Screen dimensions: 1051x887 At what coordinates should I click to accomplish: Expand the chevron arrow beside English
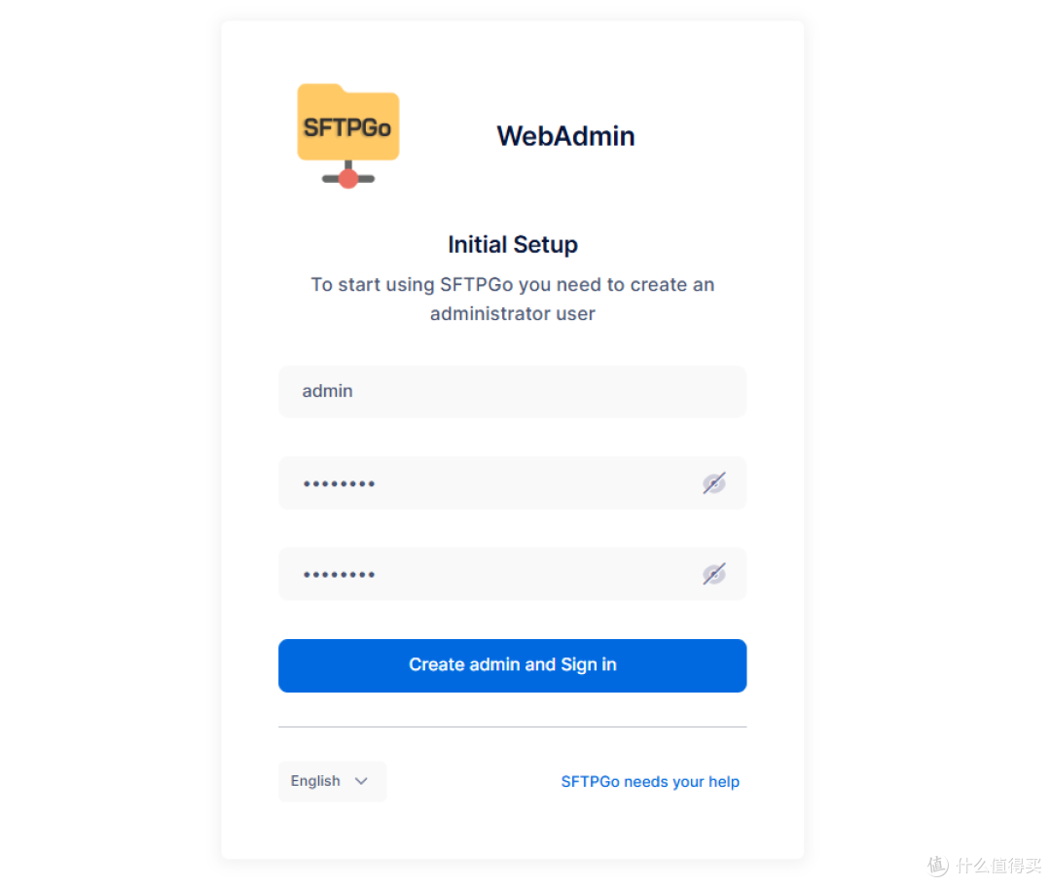(361, 781)
